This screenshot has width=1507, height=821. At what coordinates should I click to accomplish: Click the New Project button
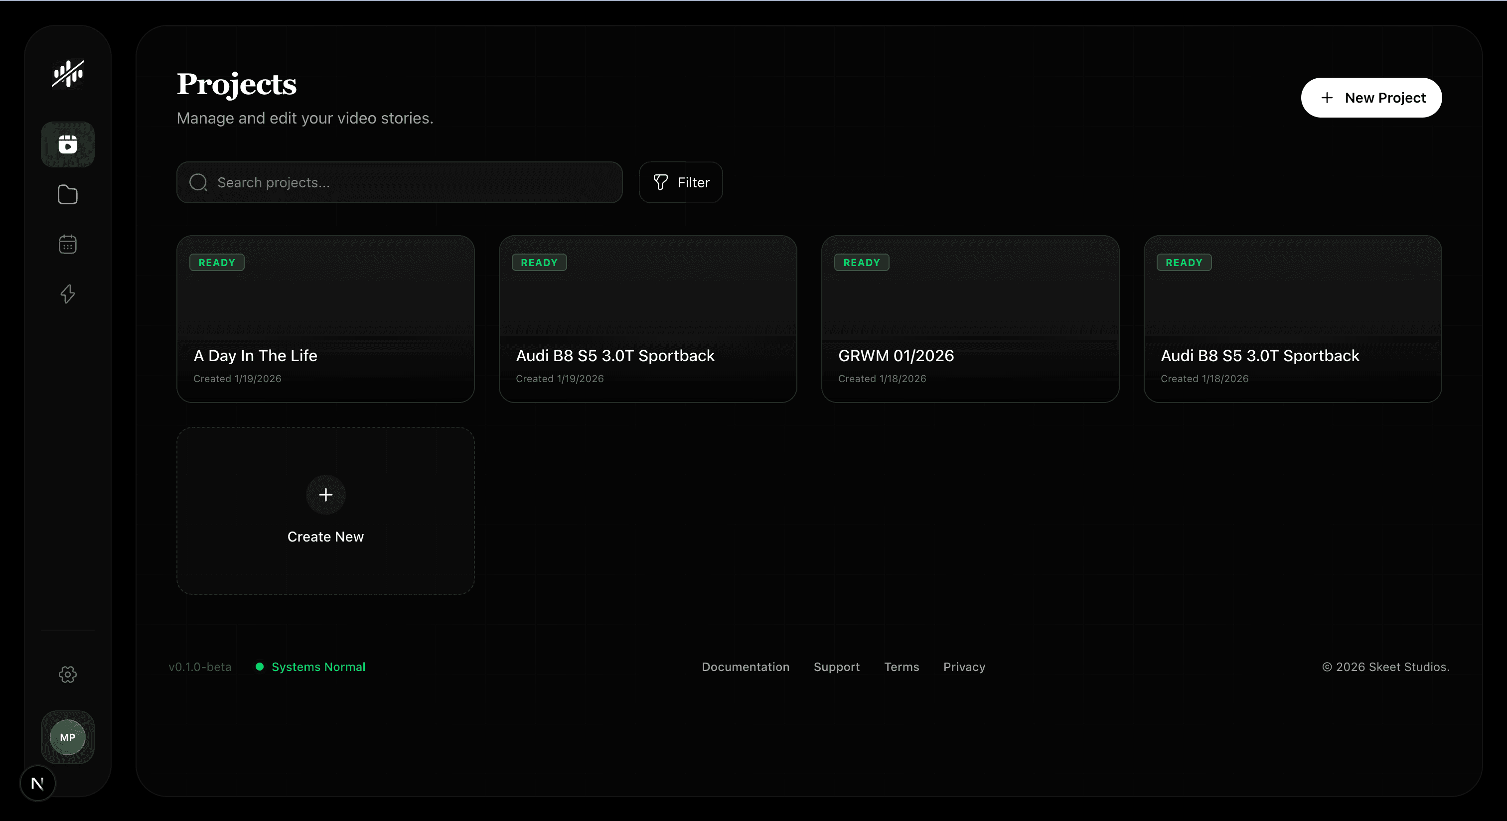1371,98
